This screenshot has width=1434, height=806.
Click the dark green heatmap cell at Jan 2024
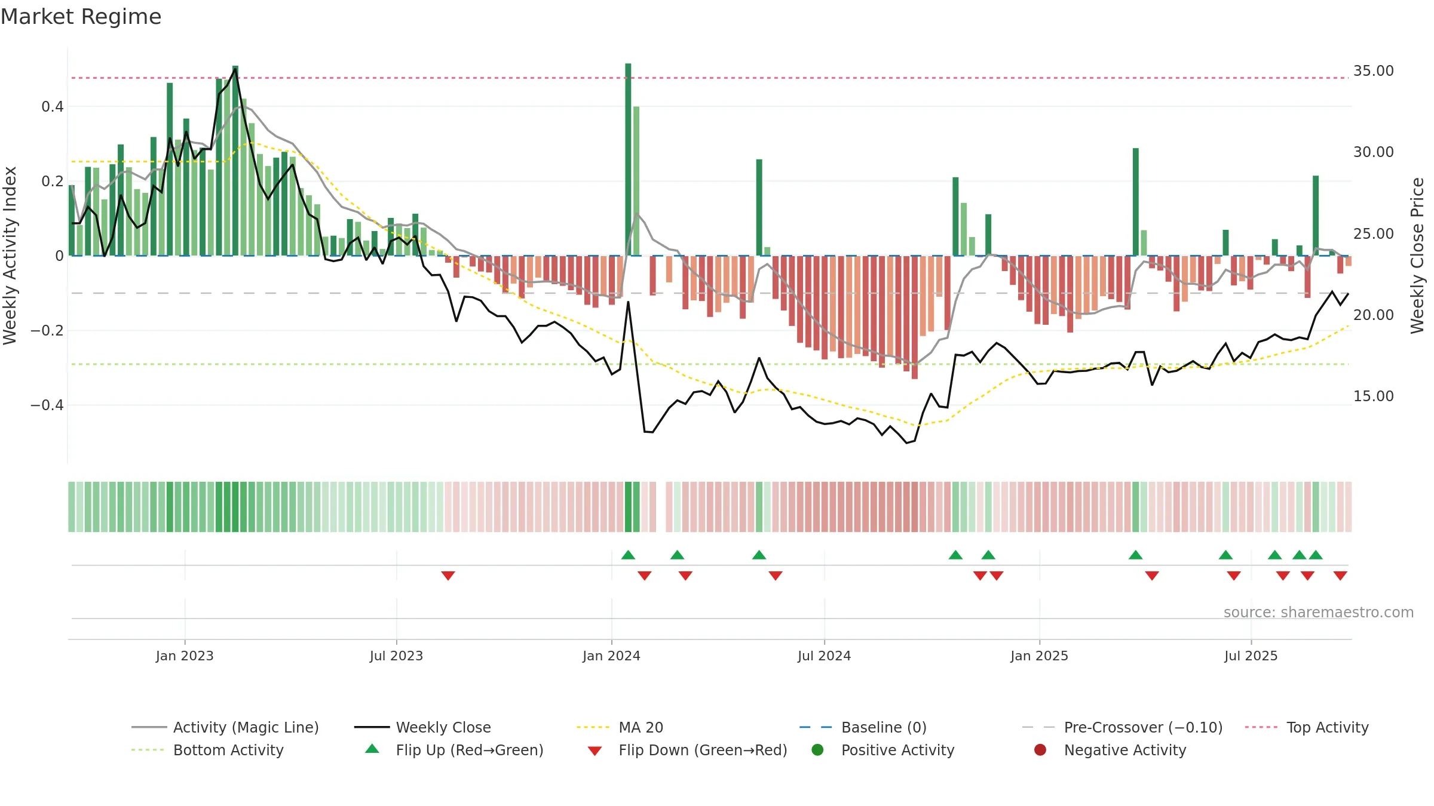pyautogui.click(x=628, y=507)
